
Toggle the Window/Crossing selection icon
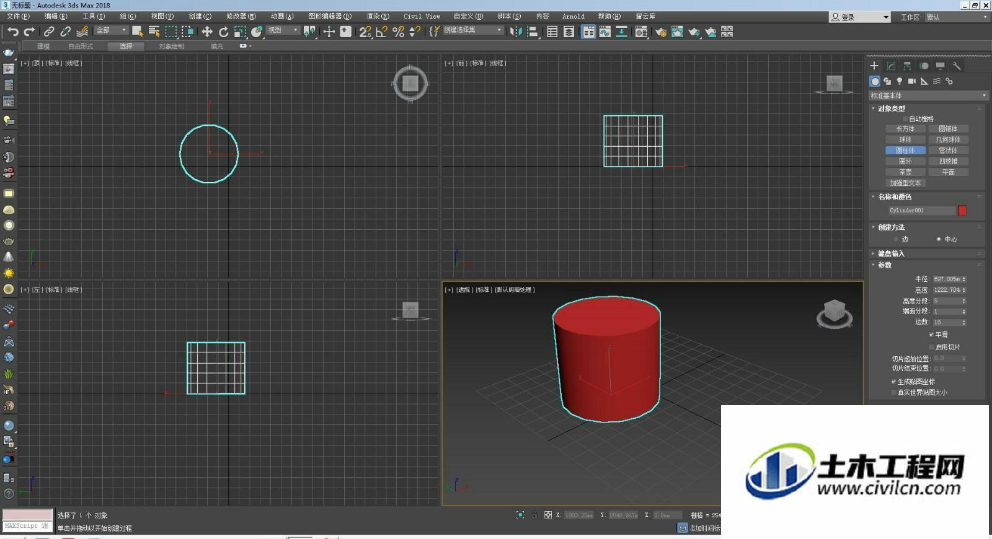click(x=187, y=32)
